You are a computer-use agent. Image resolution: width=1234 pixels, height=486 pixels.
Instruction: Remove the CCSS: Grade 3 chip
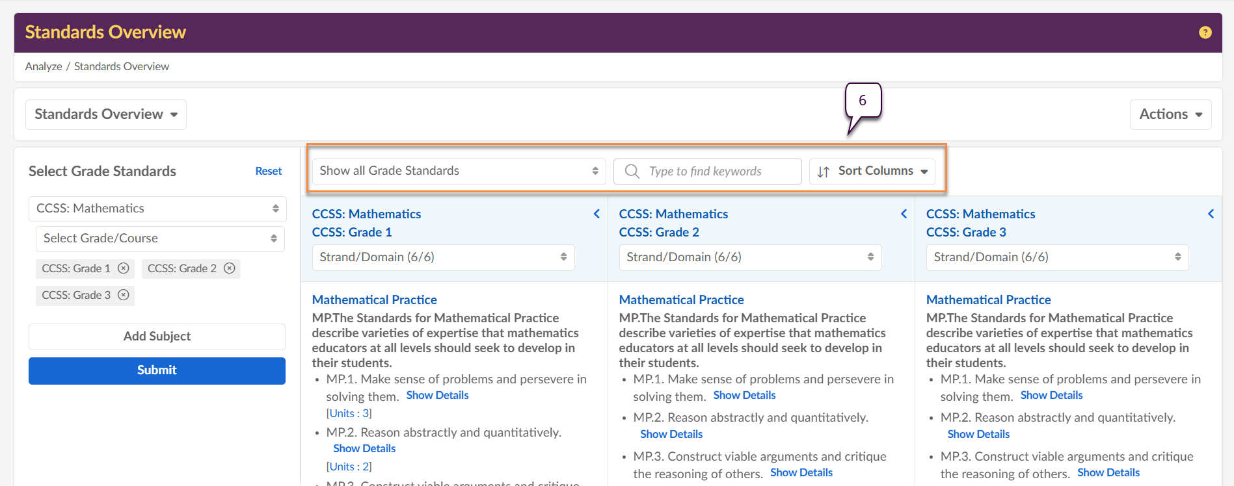[x=124, y=295]
